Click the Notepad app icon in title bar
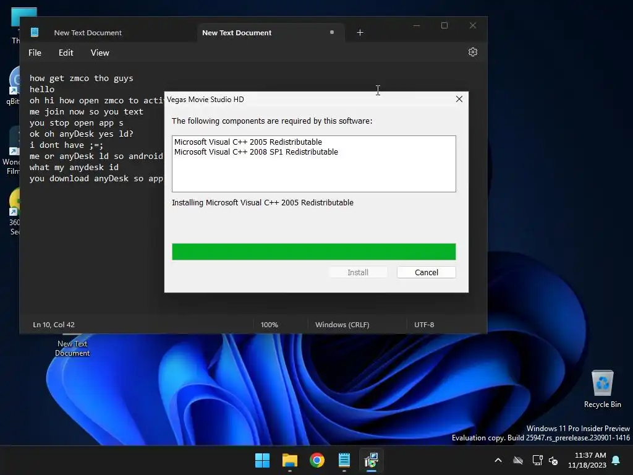633x475 pixels. tap(35, 32)
